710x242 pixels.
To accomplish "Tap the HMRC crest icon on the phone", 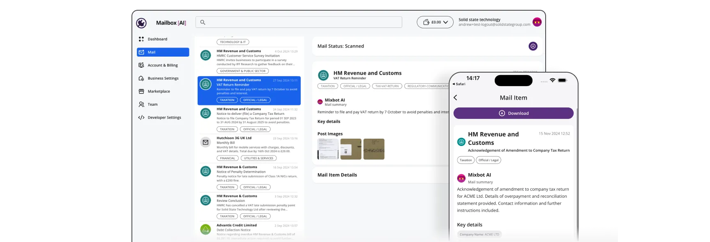I will pos(461,142).
